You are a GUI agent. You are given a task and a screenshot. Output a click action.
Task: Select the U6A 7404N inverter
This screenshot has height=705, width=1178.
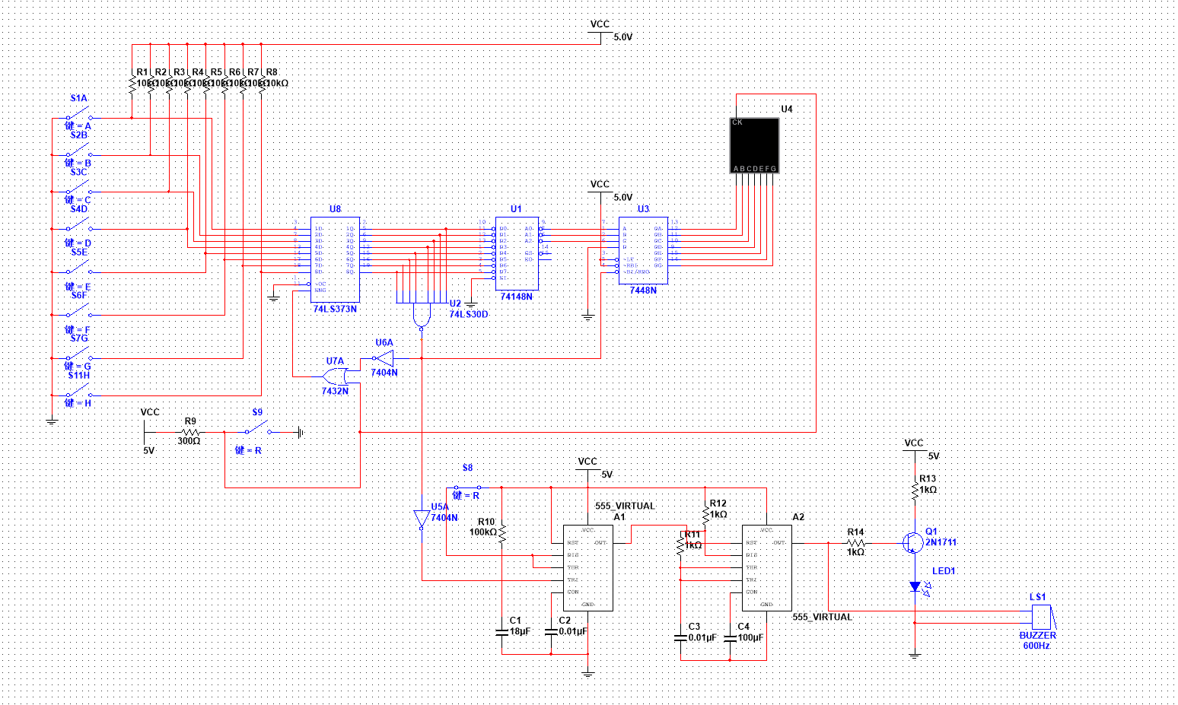pos(384,357)
